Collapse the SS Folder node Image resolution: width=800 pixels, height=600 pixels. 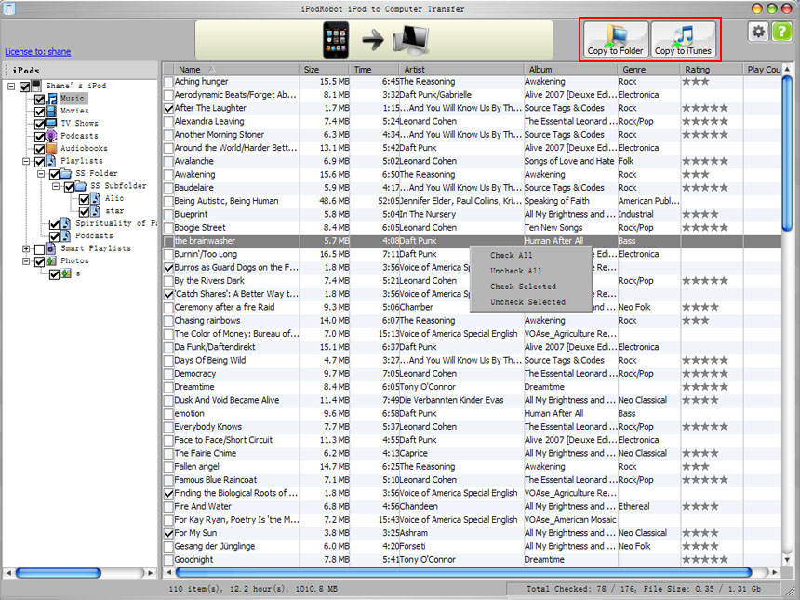pyautogui.click(x=41, y=174)
